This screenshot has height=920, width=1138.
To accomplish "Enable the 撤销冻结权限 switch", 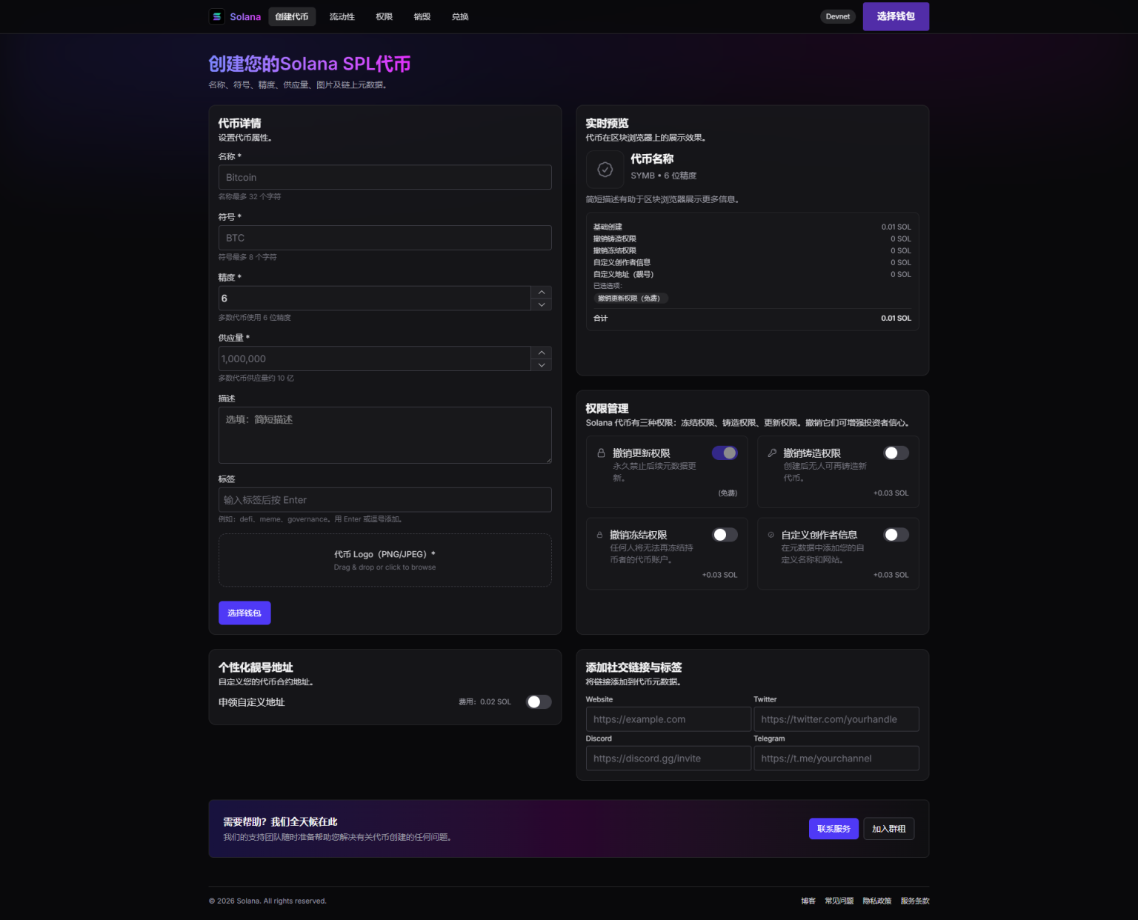I will (x=725, y=535).
